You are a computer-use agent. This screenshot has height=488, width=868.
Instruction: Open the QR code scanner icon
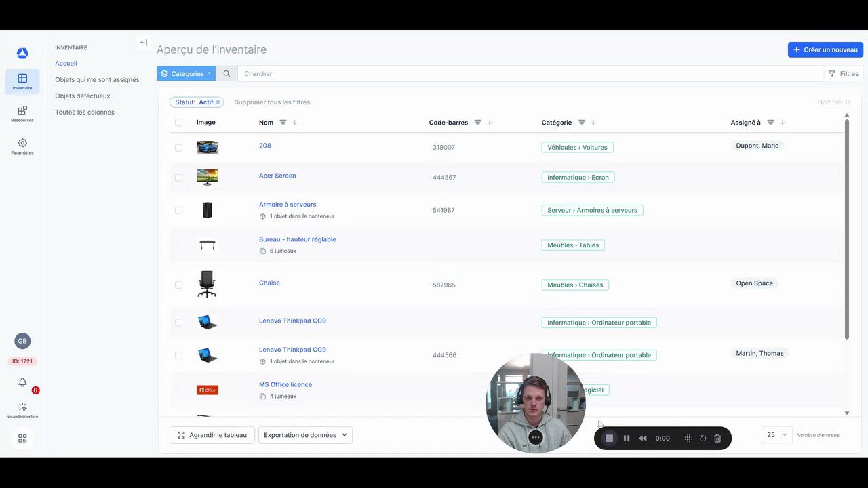[22, 439]
